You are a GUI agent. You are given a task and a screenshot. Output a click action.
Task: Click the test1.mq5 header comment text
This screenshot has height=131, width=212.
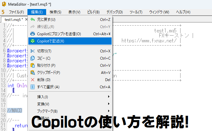(165, 31)
